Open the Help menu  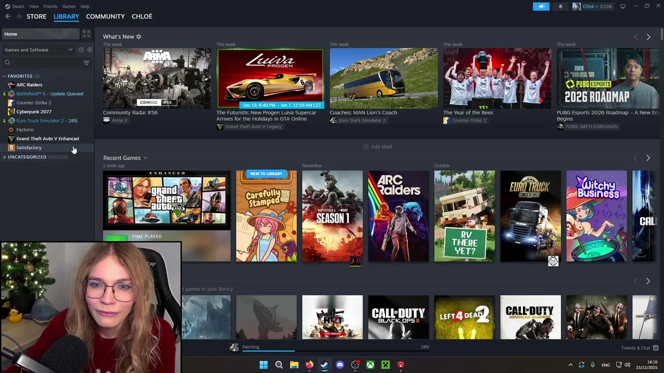(x=85, y=6)
